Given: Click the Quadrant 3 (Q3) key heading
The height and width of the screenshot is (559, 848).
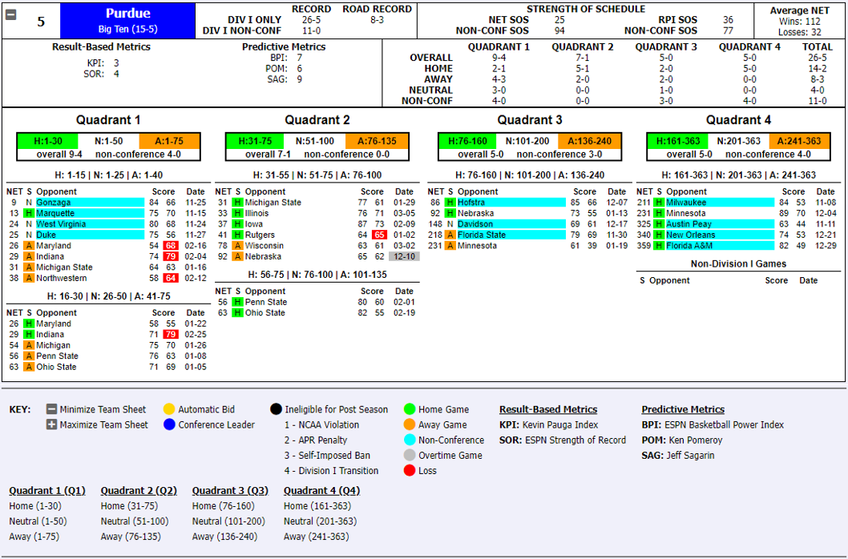Looking at the screenshot, I should pyautogui.click(x=230, y=490).
